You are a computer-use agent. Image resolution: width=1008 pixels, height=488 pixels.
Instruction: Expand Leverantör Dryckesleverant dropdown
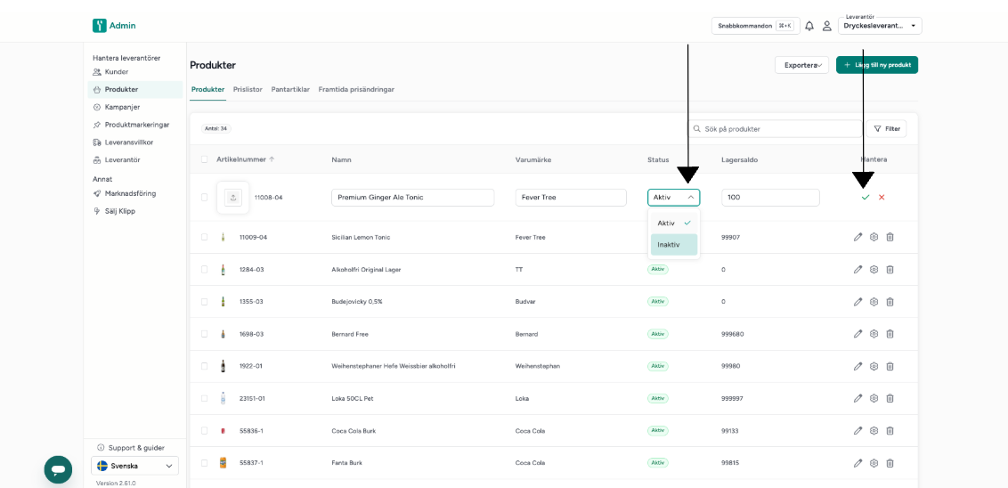click(880, 26)
